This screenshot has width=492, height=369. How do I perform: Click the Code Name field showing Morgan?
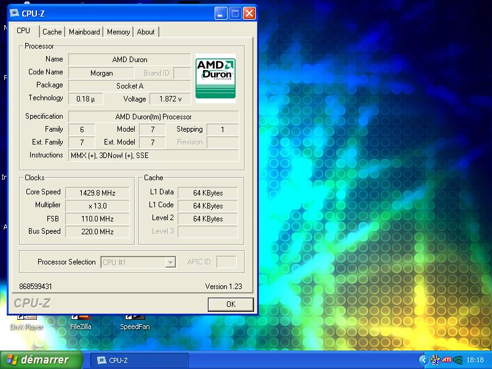101,73
